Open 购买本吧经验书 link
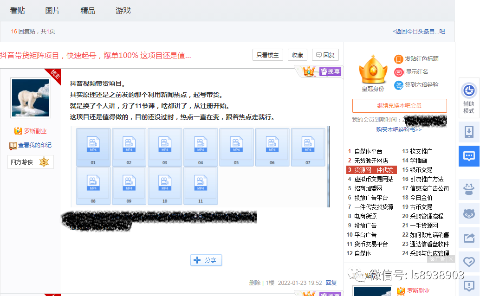The height and width of the screenshot is (296, 480). [x=399, y=129]
